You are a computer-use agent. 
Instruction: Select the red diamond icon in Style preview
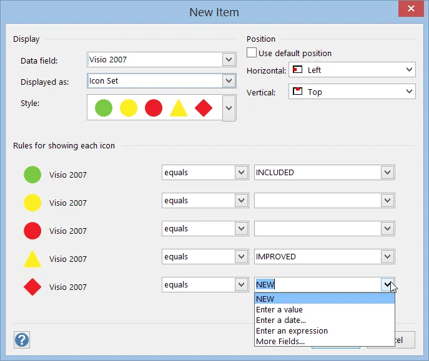click(204, 108)
